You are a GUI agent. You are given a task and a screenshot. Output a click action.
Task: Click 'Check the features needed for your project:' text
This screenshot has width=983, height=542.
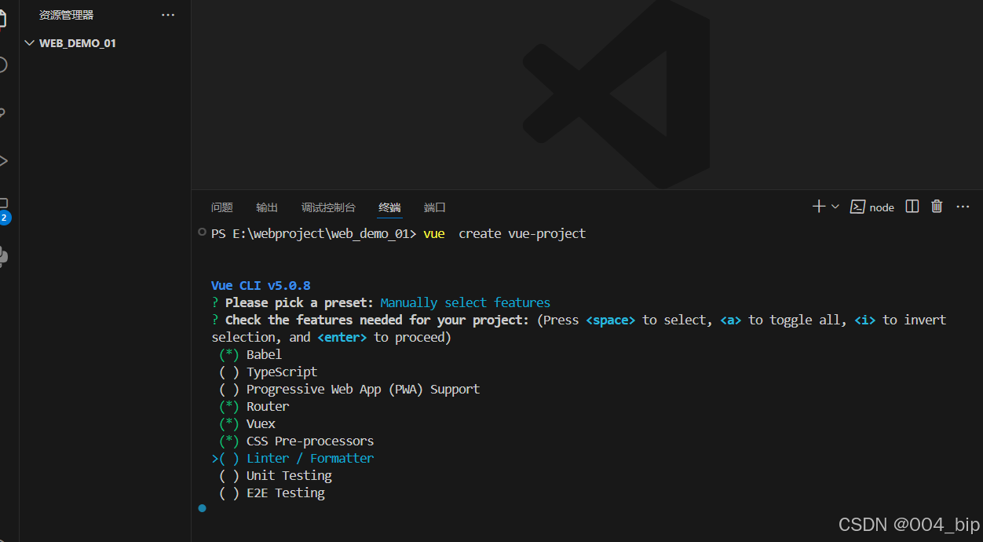pos(378,320)
